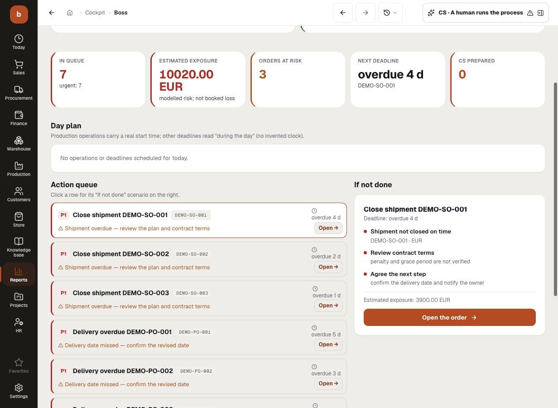The image size is (558, 408).
Task: Select the Delivery overdue DEMO-PO-002 row
Action: (199, 376)
